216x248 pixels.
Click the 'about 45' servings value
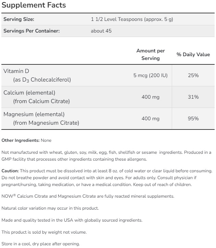coord(101,31)
